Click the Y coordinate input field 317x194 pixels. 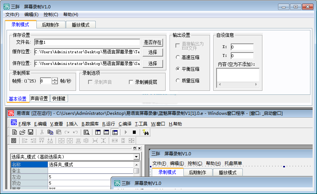tap(242, 56)
